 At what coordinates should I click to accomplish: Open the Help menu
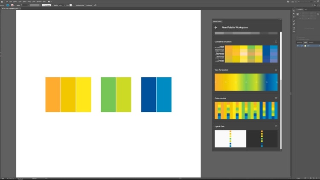click(x=44, y=1)
